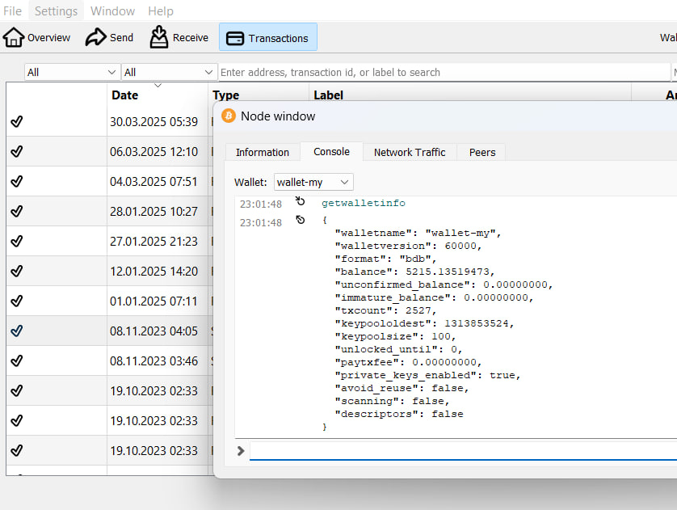Select the 27.01.2025 21:23 date cell
Viewport: 677px width, 510px height.
tap(158, 241)
